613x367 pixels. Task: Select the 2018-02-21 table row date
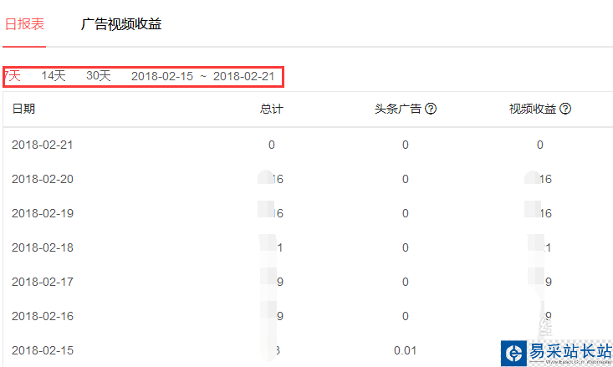point(43,145)
